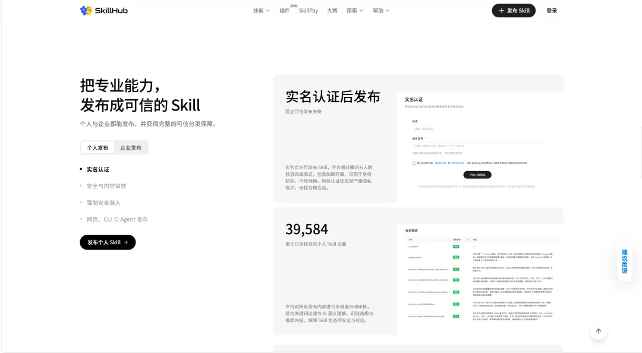Viewport: 642px width, 353px height.
Task: Click the 39,584 count figure
Action: pyautogui.click(x=307, y=229)
